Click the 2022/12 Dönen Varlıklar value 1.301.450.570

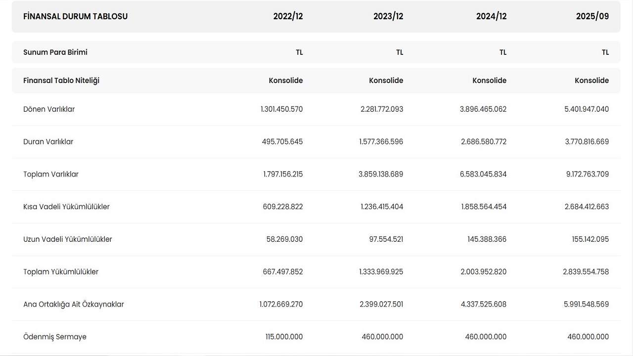click(281, 109)
